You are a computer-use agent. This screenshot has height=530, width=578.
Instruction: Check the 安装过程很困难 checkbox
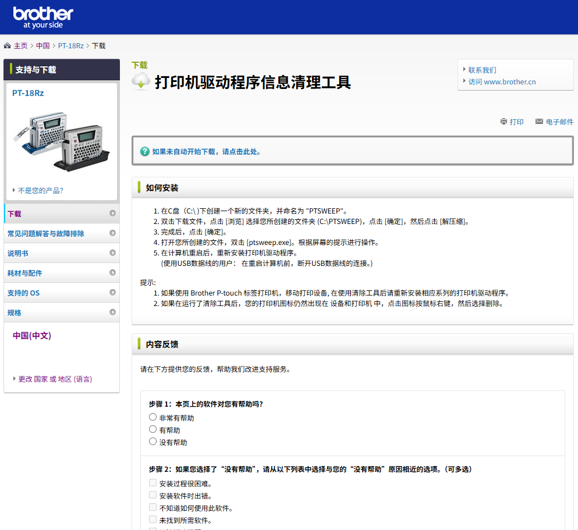tap(153, 483)
